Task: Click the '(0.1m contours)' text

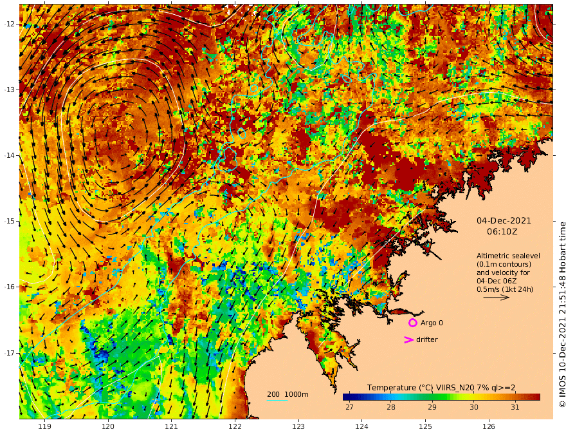Action: pos(504,264)
